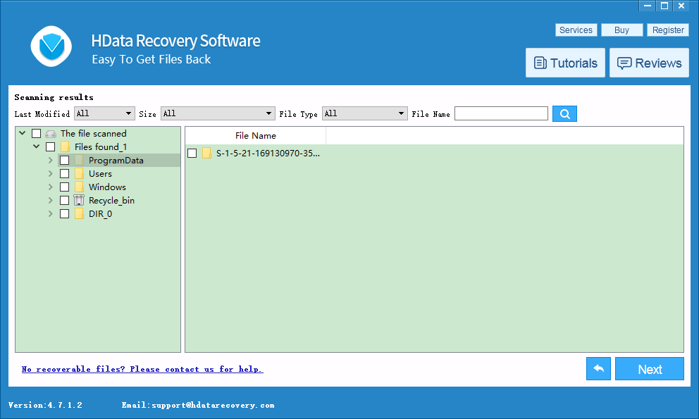Select the ProgramData tree row label
The image size is (699, 419).
116,160
